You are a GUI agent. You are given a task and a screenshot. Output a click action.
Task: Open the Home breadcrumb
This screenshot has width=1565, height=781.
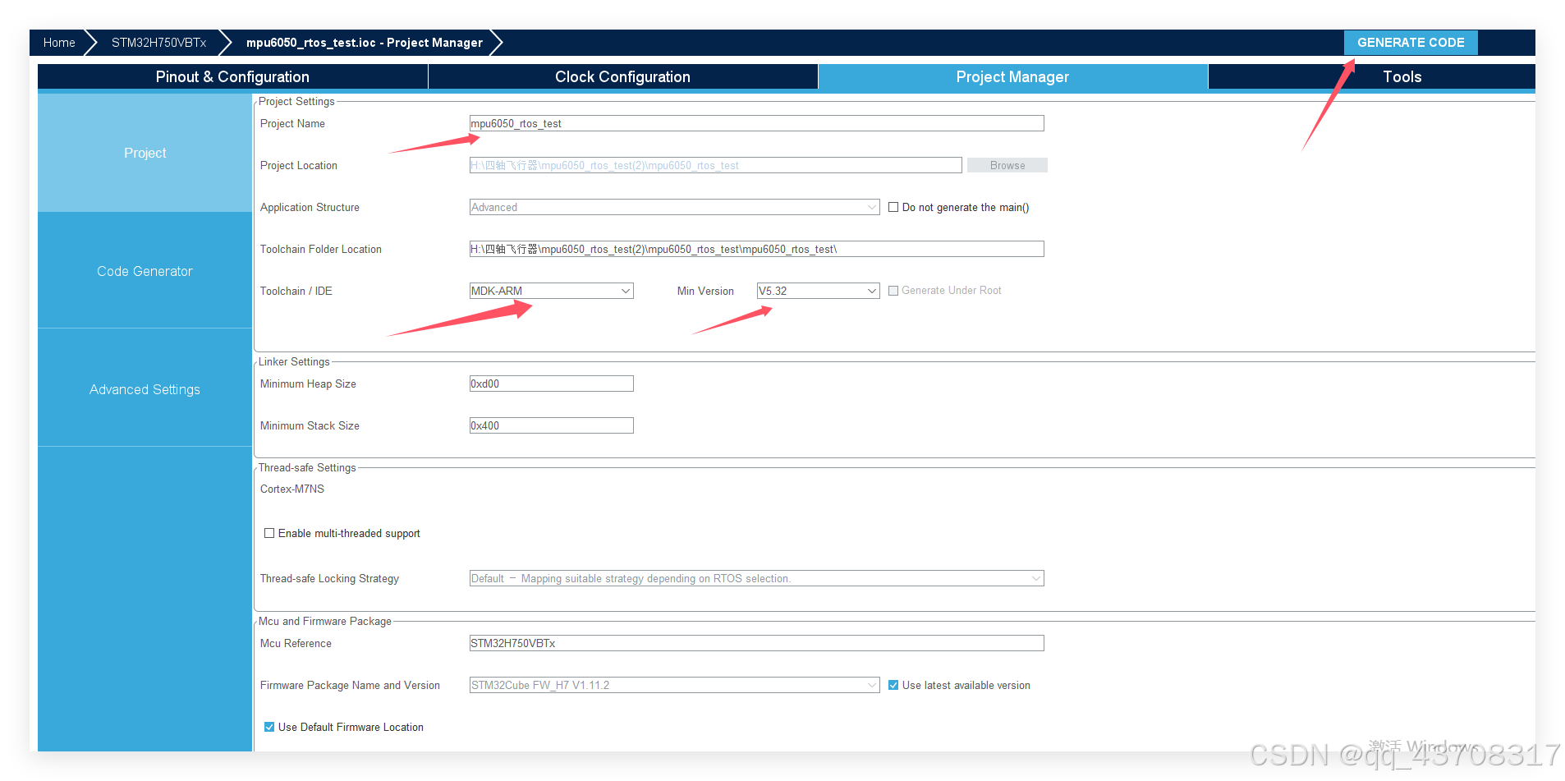point(59,43)
